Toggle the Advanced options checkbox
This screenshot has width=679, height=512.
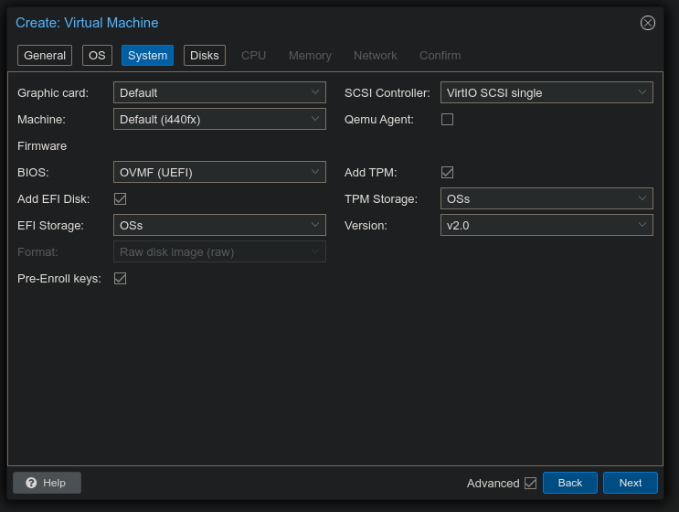click(x=530, y=483)
